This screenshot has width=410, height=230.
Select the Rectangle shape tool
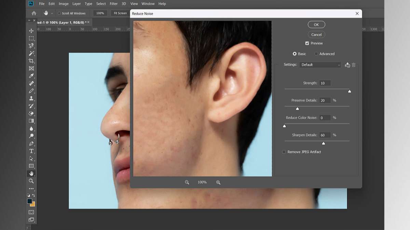31,166
